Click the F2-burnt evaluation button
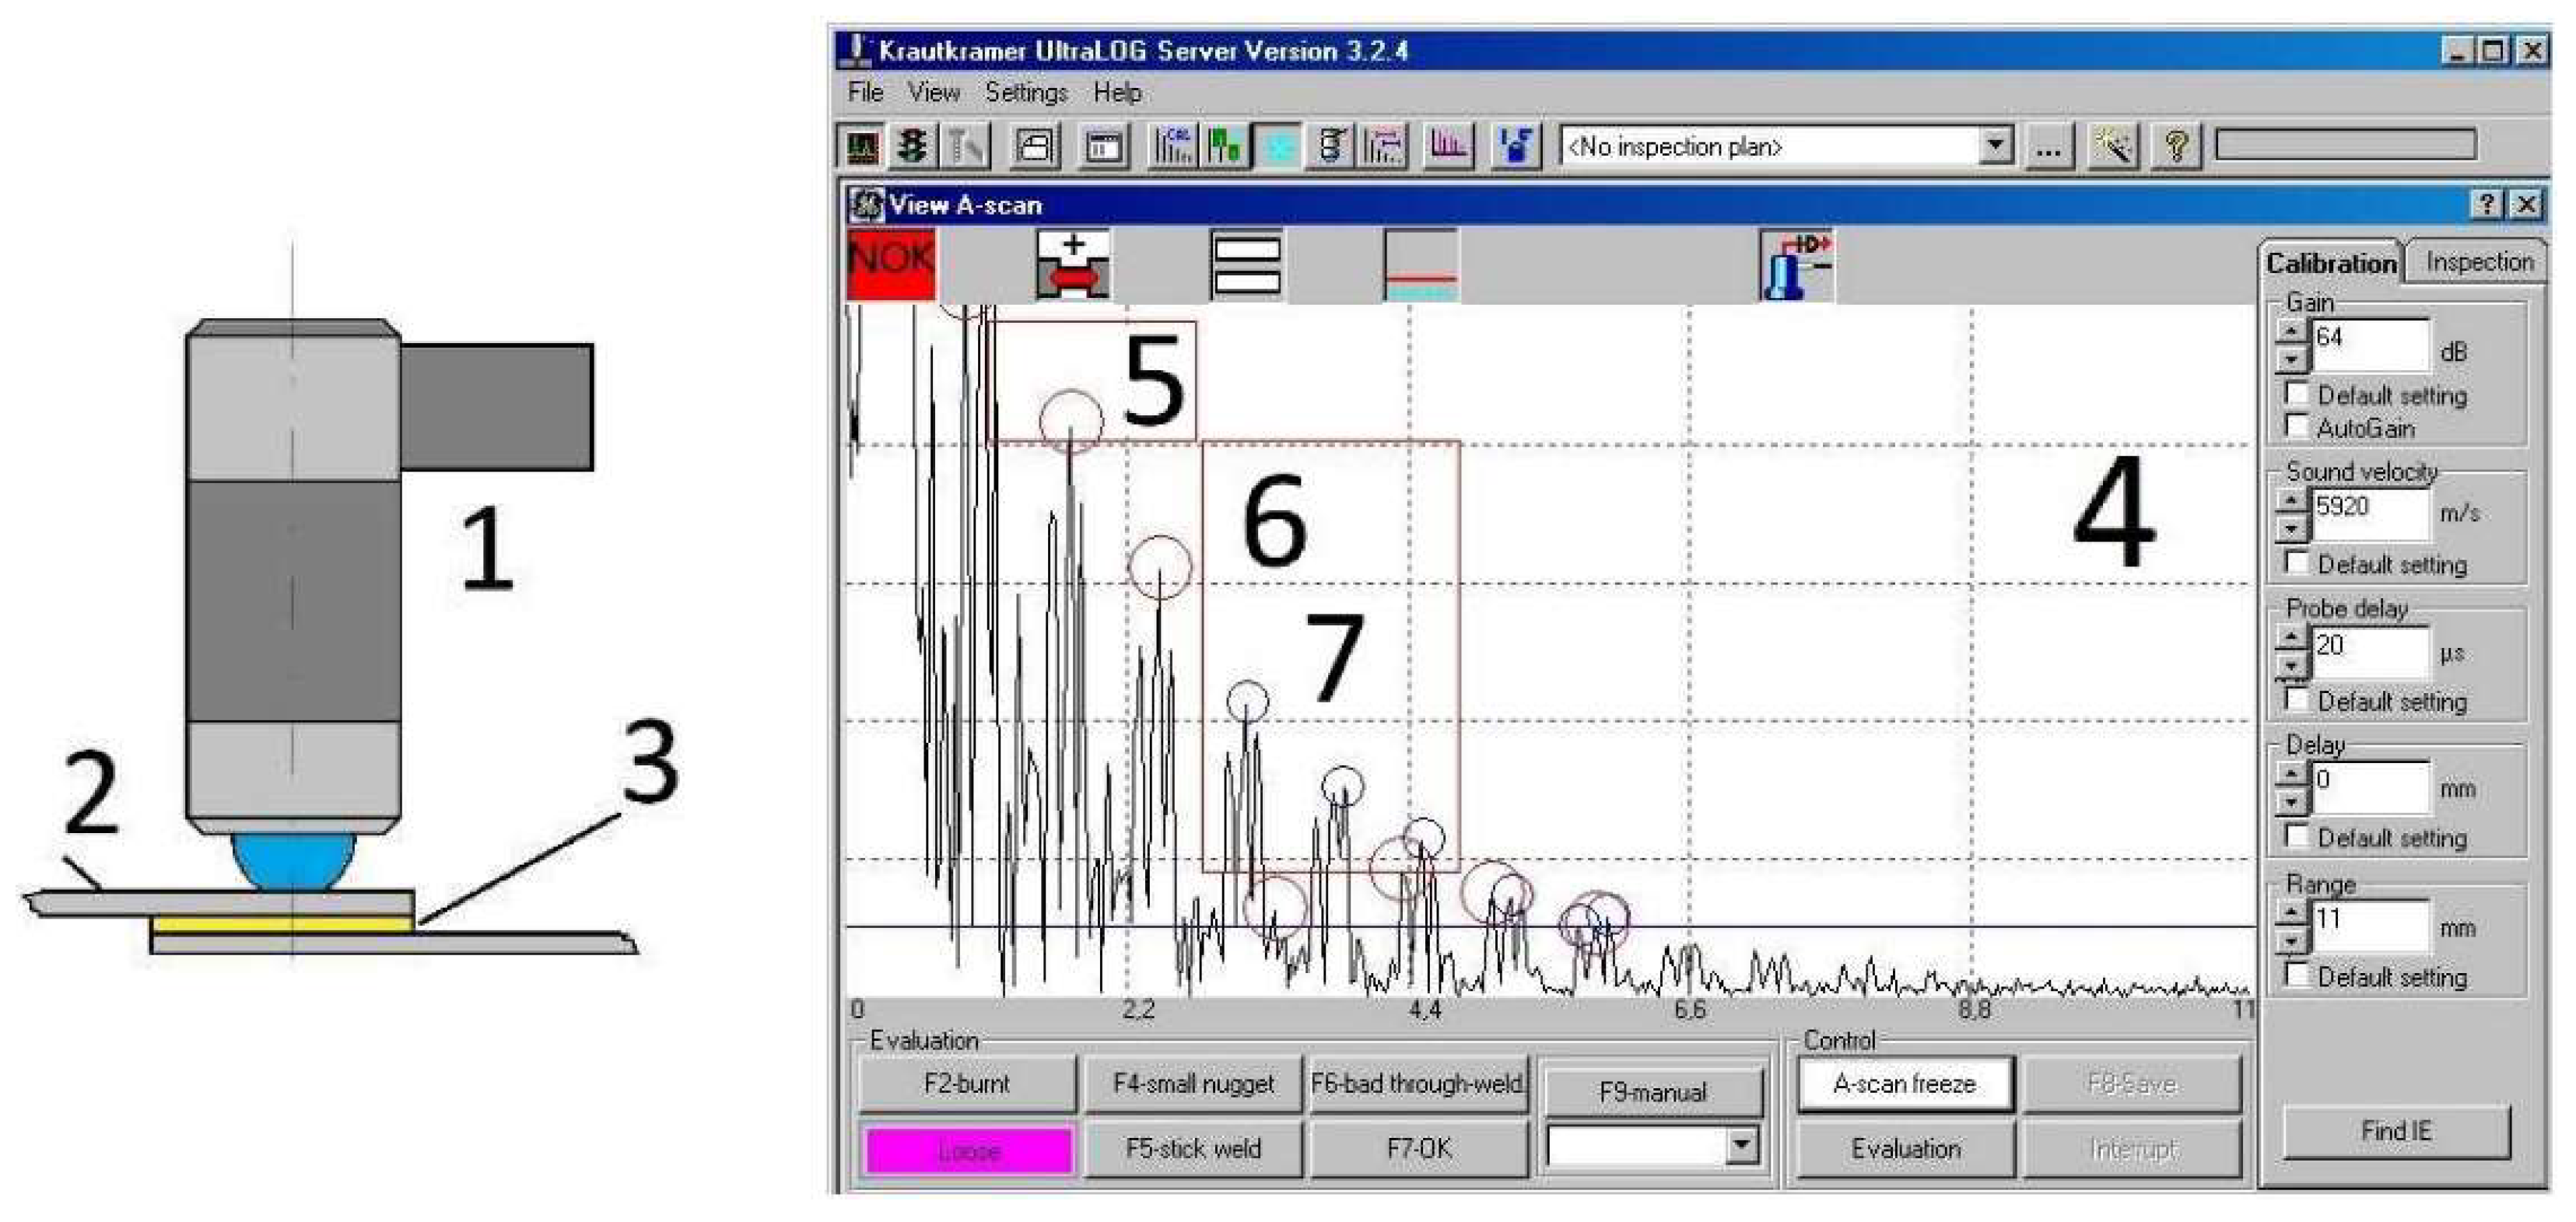The image size is (2576, 1222). 966,1083
